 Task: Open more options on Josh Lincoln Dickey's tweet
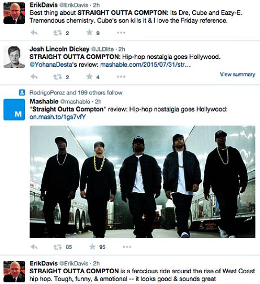coord(121,76)
